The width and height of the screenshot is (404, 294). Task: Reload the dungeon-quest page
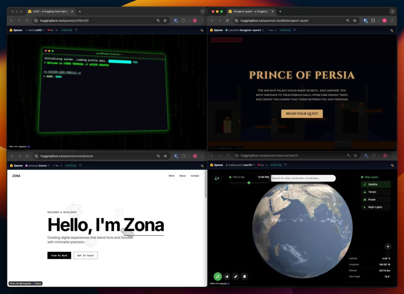pyautogui.click(x=227, y=21)
